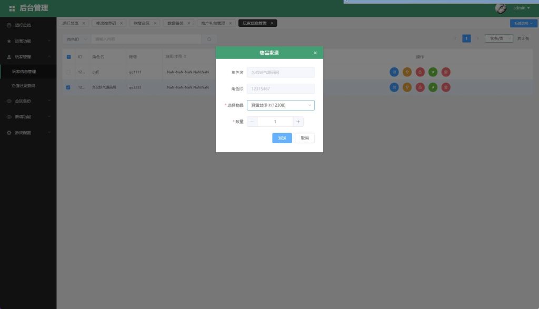Image resolution: width=539 pixels, height=309 pixels.
Task: Uncheck the checkbox for the qq3333 row
Action: tap(68, 87)
